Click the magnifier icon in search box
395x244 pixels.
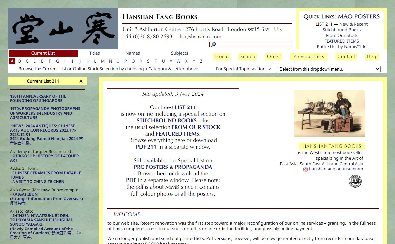pos(213,45)
